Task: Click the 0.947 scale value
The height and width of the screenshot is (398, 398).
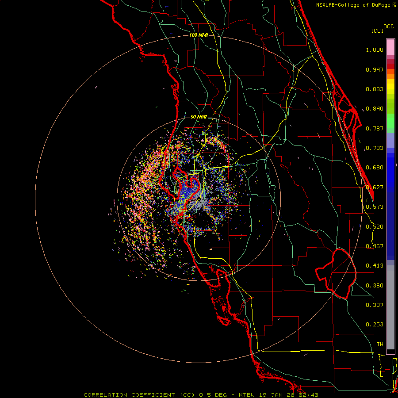Action: click(375, 69)
